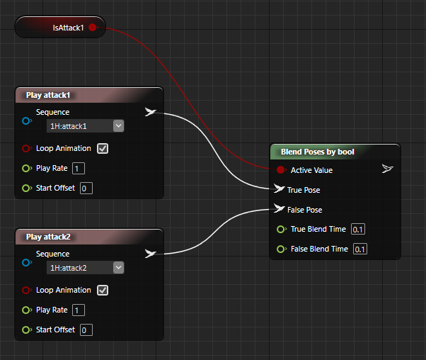Select the Play attack2 node title bar
Viewport: 426px width, 360px height.
(89, 237)
